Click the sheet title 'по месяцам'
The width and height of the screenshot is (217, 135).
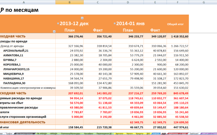click(x=22, y=10)
